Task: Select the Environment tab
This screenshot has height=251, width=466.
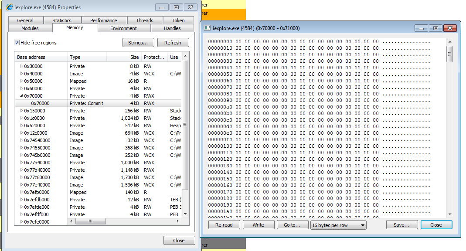Action: click(x=124, y=28)
